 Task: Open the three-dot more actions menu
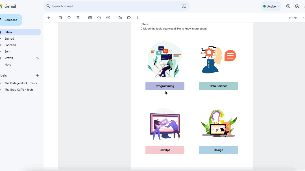[137, 17]
